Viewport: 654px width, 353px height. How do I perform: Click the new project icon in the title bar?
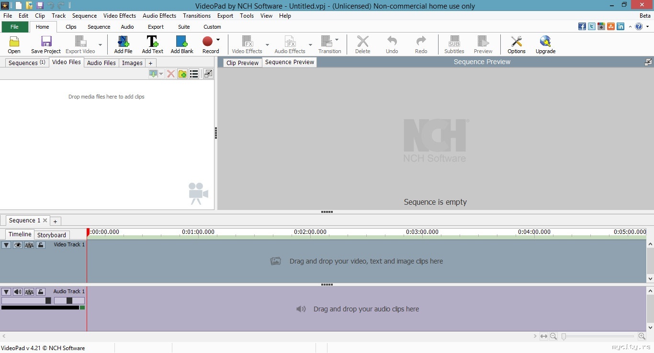coord(18,6)
